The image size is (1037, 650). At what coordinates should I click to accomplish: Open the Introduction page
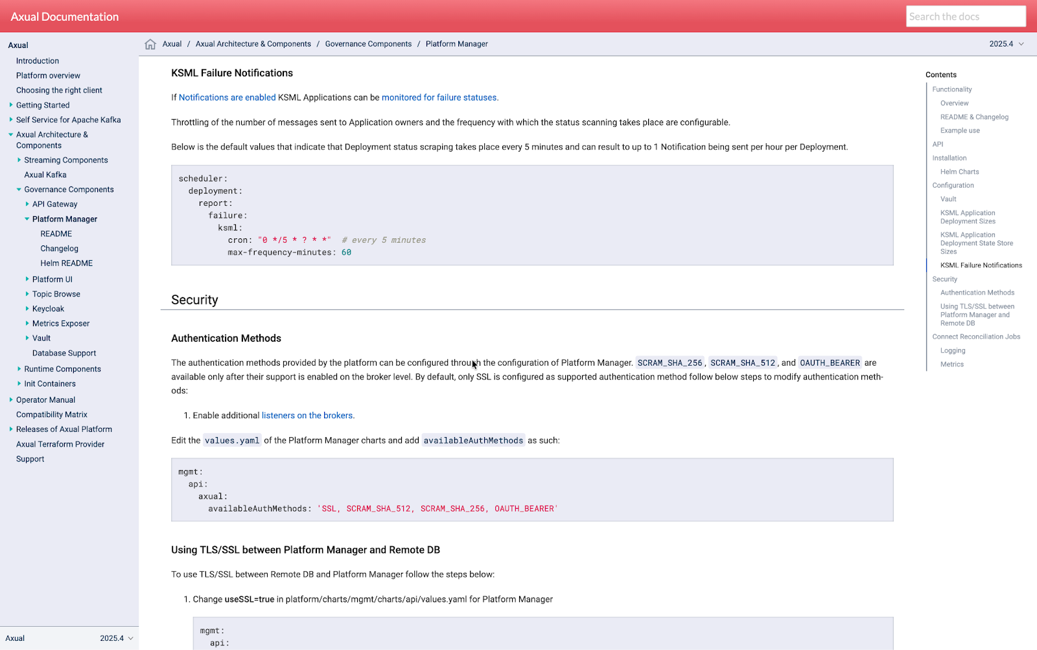38,61
